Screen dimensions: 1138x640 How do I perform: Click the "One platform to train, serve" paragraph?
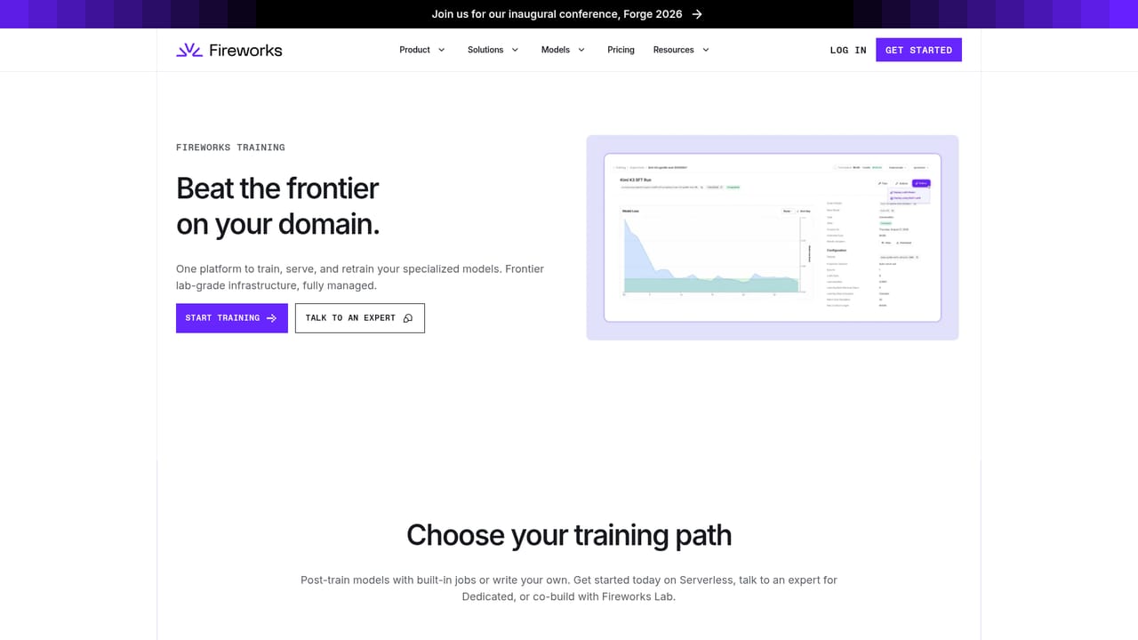(x=360, y=277)
